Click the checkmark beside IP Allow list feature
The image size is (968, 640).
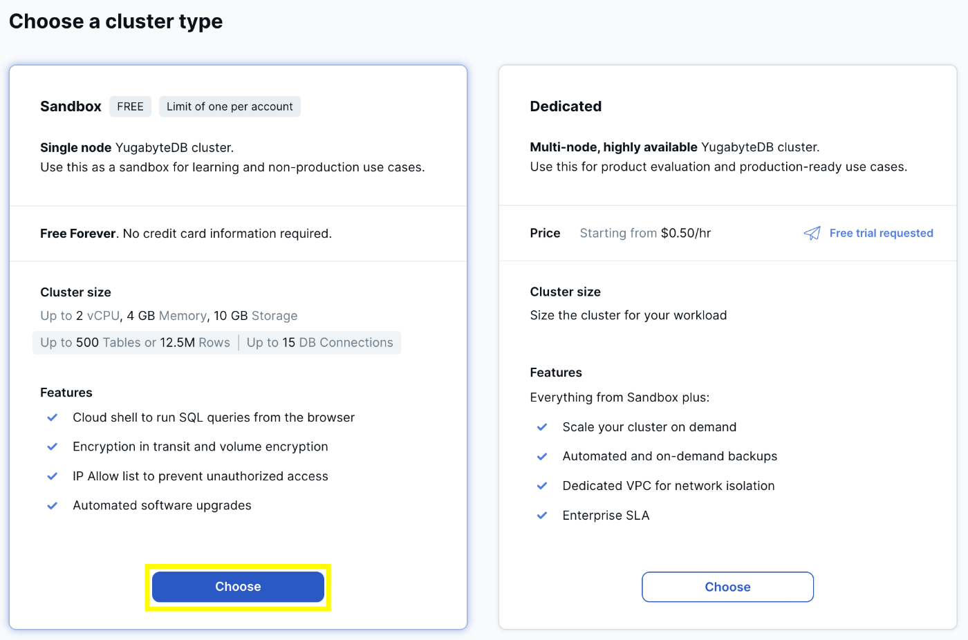click(x=52, y=476)
